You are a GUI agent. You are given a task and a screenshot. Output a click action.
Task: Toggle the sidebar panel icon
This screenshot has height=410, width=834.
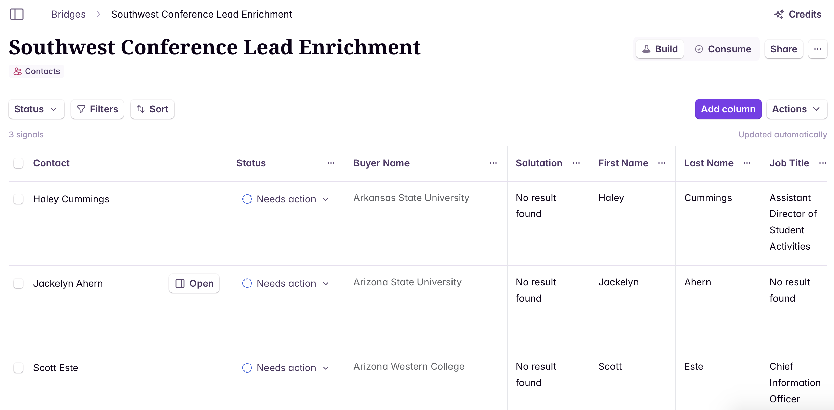click(x=17, y=14)
